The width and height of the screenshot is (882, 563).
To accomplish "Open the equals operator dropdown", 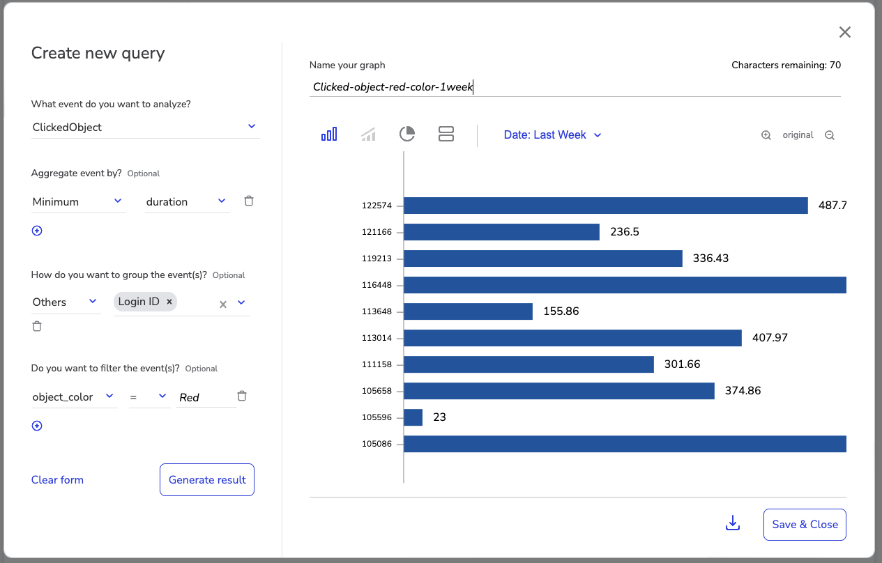I will [149, 396].
